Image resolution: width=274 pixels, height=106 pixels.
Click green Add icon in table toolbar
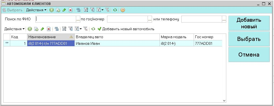coord(30,29)
